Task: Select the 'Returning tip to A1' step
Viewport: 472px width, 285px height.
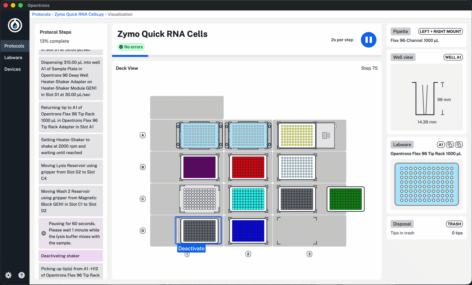Action: coord(71,117)
